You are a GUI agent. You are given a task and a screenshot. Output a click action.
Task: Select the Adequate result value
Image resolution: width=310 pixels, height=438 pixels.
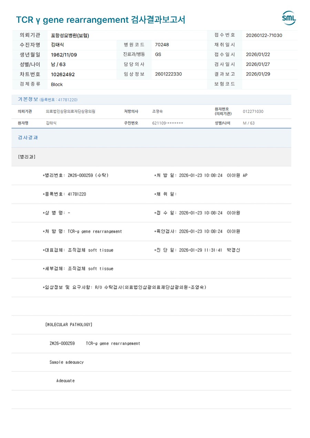click(65, 381)
